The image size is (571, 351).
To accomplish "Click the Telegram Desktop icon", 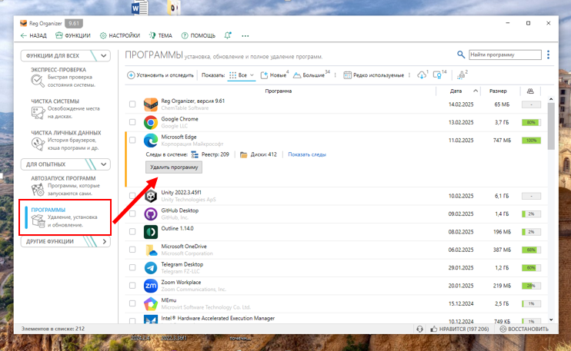I will click(x=150, y=268).
